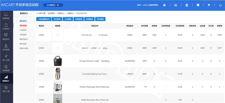Viewport: 225px width, 103px height.
Task: Click the 库存数量 column header
Action: [144, 26]
